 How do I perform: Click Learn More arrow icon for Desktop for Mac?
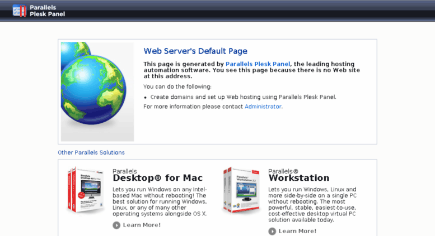(116, 225)
